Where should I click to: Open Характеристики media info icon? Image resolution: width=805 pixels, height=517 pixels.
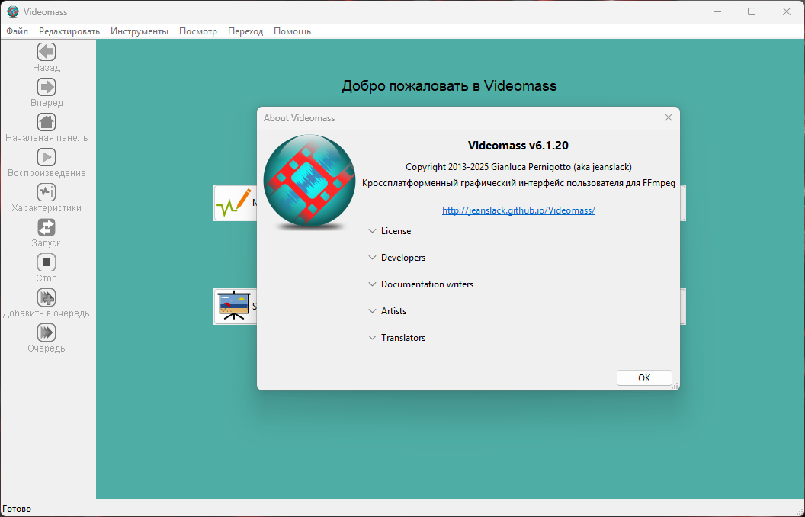pyautogui.click(x=47, y=192)
